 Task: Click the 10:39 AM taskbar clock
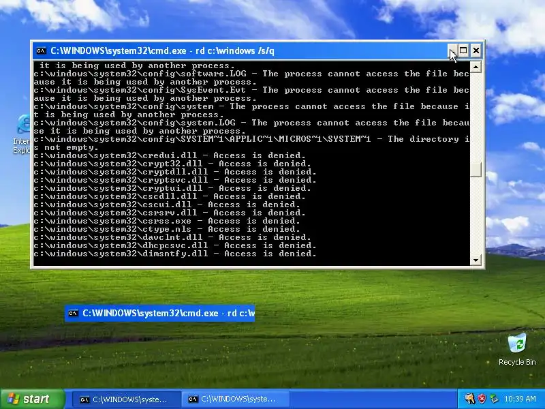pos(520,399)
